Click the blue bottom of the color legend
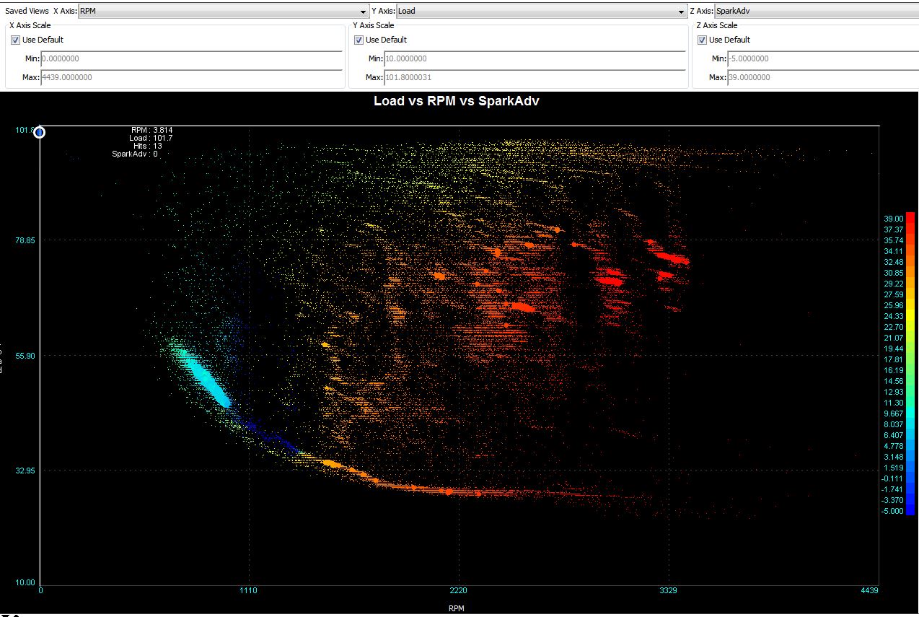Viewport: 919px width, 617px height. (x=910, y=508)
